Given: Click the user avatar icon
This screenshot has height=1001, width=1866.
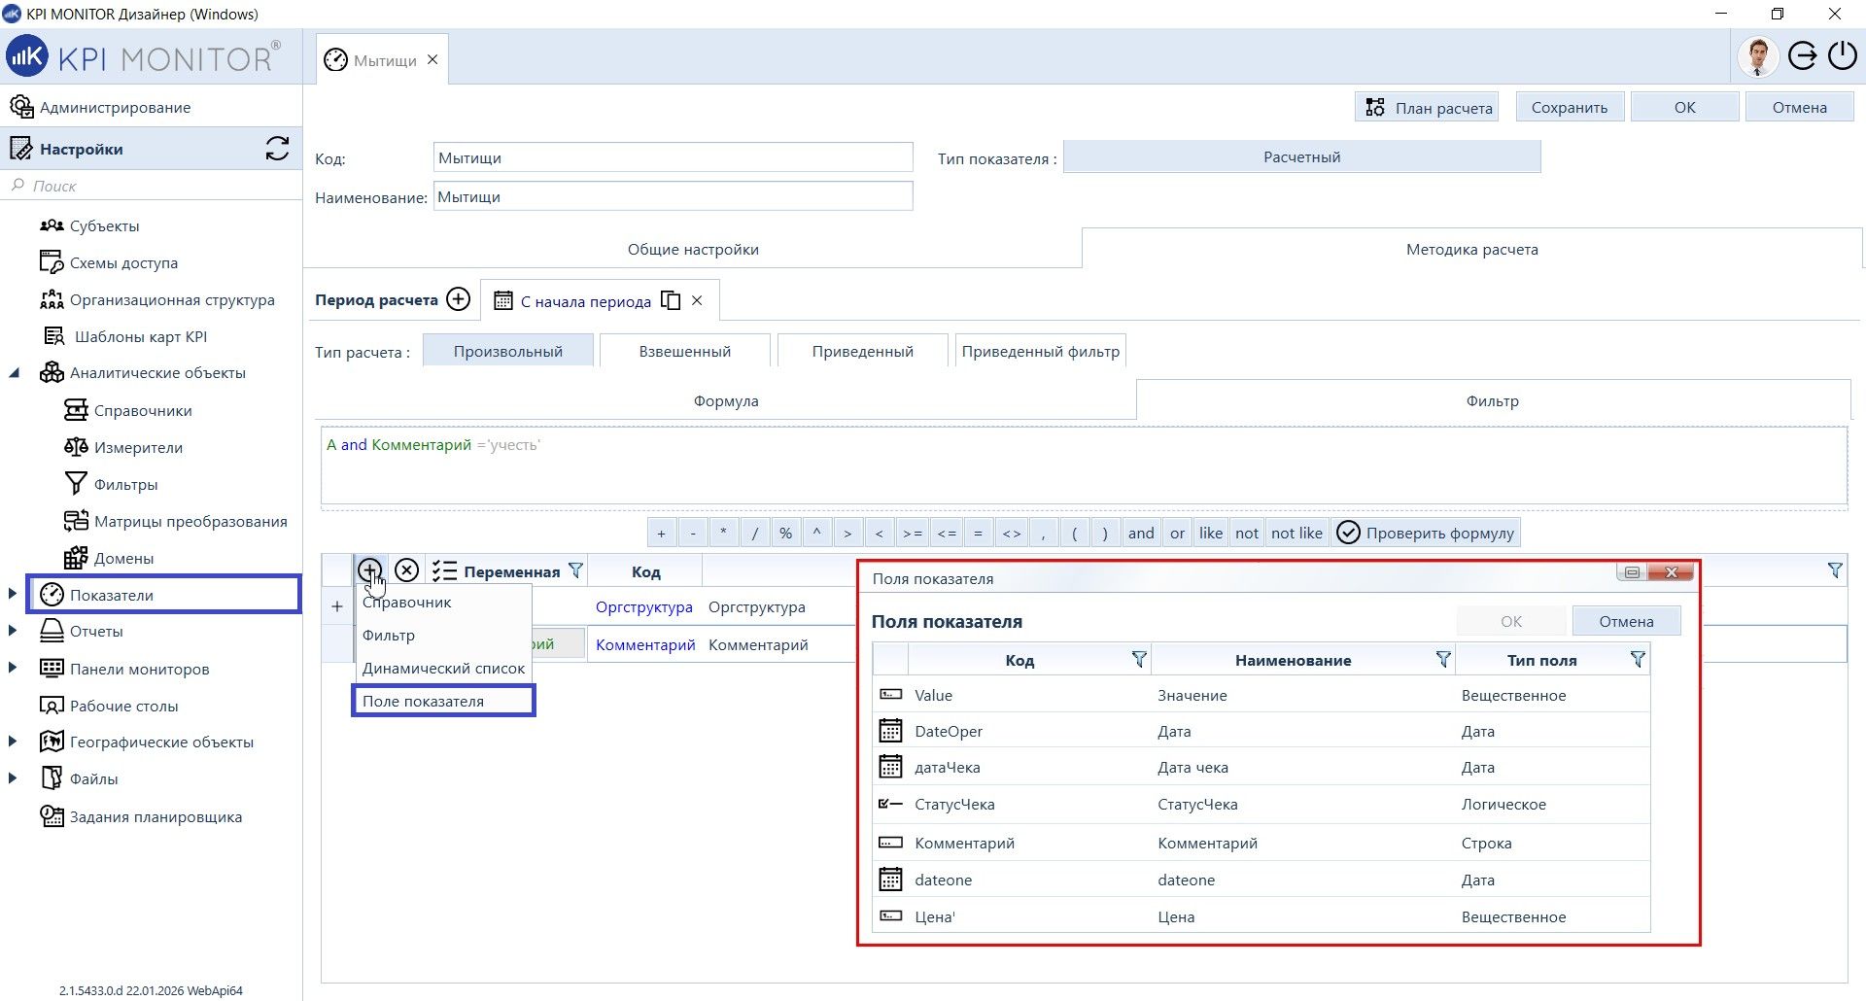Looking at the screenshot, I should click(1757, 56).
